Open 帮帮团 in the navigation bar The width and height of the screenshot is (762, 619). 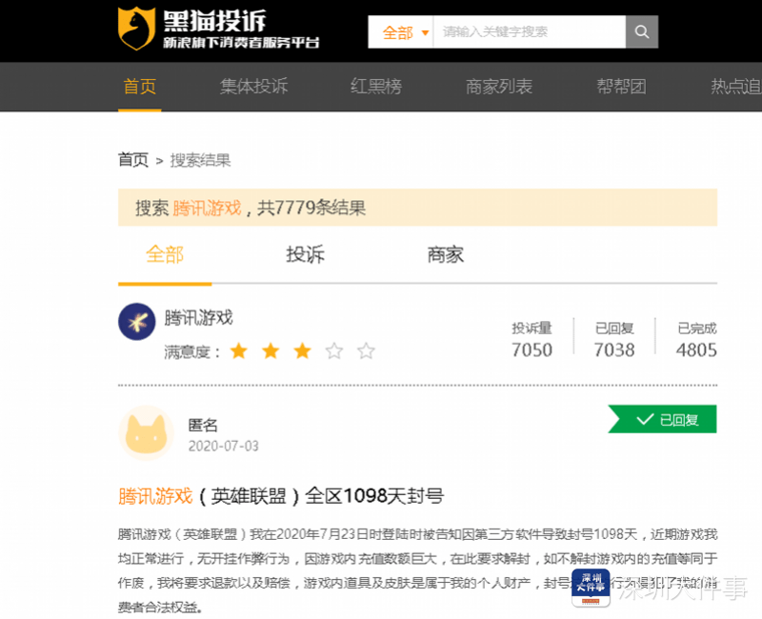(x=621, y=87)
